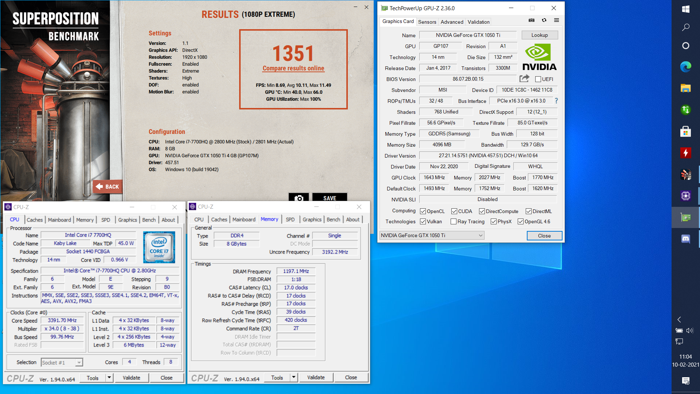Open the Superposition benchmark taskbar icon
The width and height of the screenshot is (700, 394).
(x=685, y=174)
